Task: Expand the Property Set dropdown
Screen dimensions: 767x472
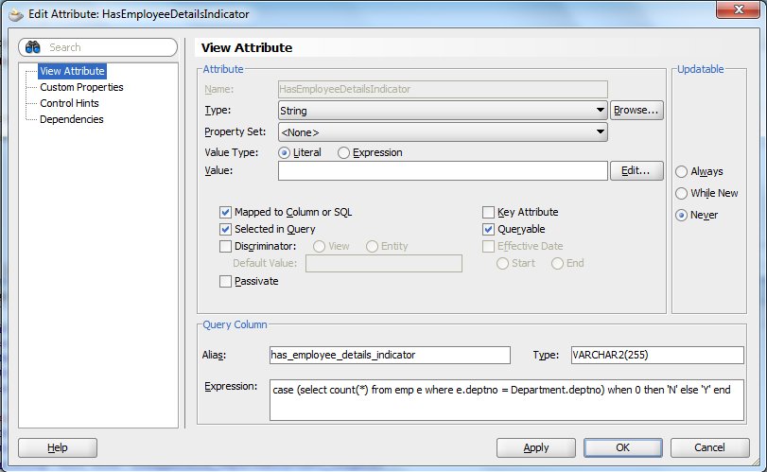Action: 601,132
